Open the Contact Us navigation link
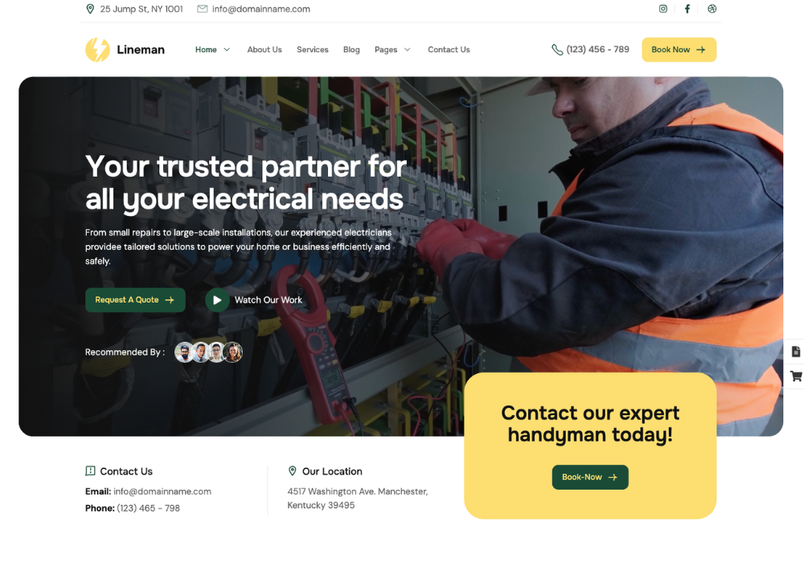The height and width of the screenshot is (562, 804). [x=449, y=50]
